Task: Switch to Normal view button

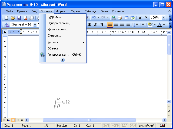Action: click(4, 120)
